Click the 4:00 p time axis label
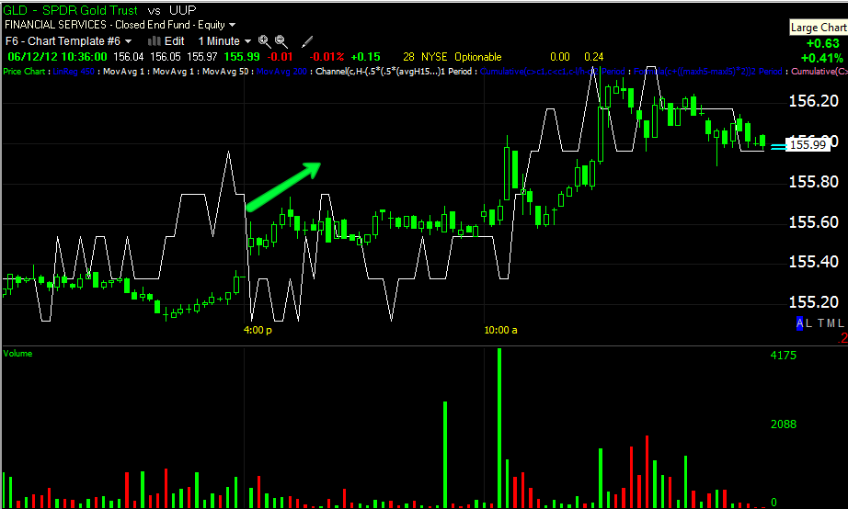Image resolution: width=848 pixels, height=509 pixels. [x=258, y=330]
